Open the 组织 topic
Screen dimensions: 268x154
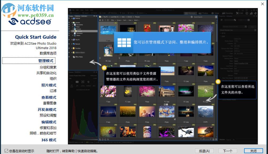(x=53, y=78)
